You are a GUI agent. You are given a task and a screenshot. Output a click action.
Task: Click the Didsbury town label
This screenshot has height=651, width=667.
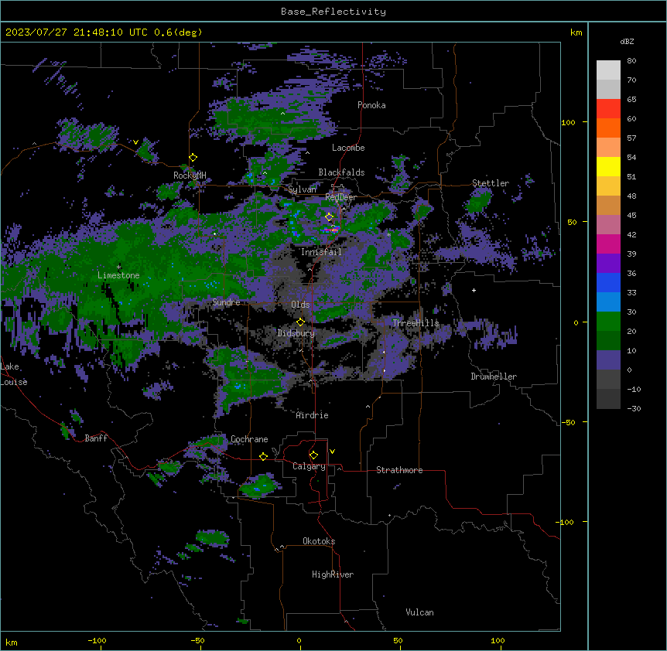click(296, 333)
